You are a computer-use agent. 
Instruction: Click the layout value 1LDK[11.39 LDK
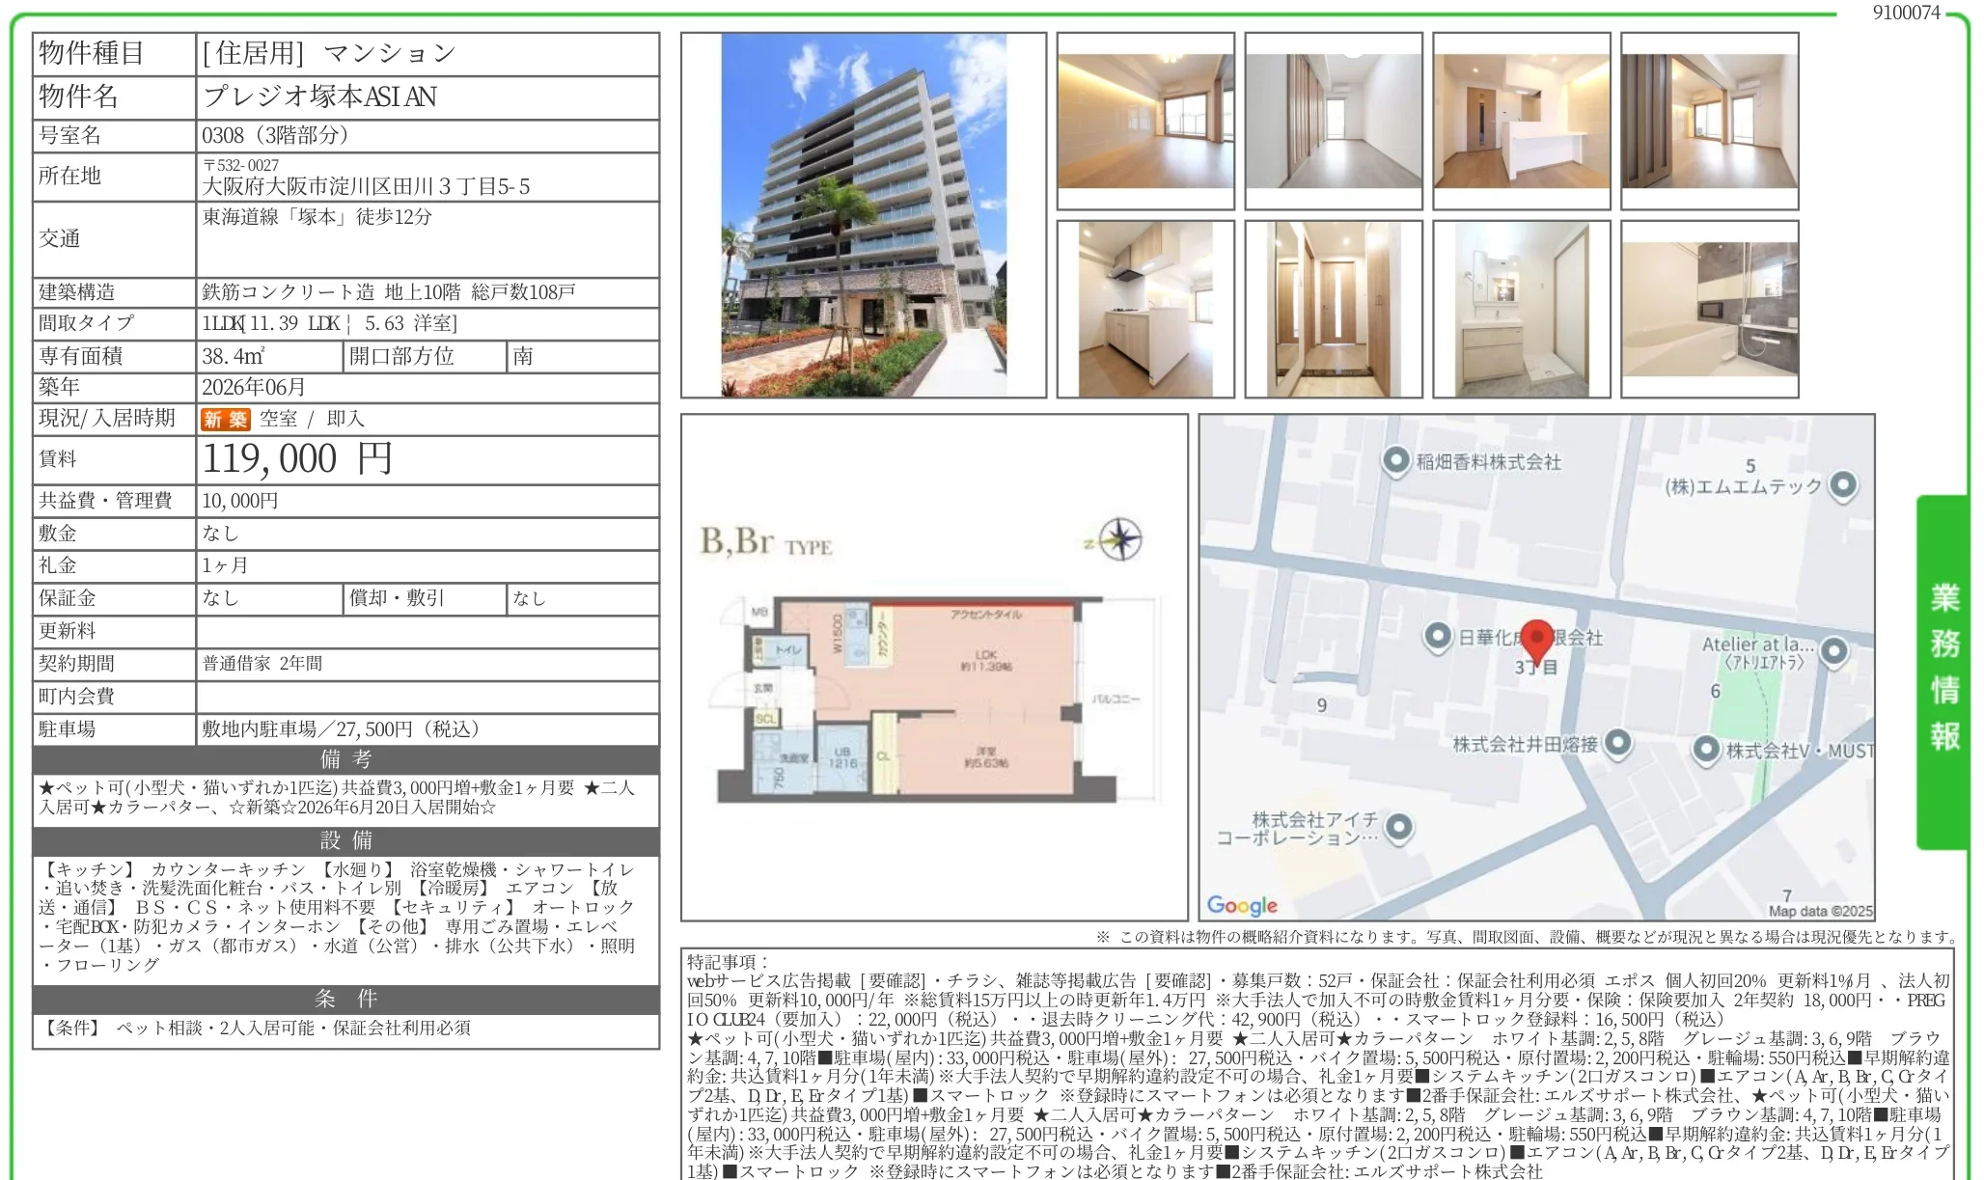270,323
